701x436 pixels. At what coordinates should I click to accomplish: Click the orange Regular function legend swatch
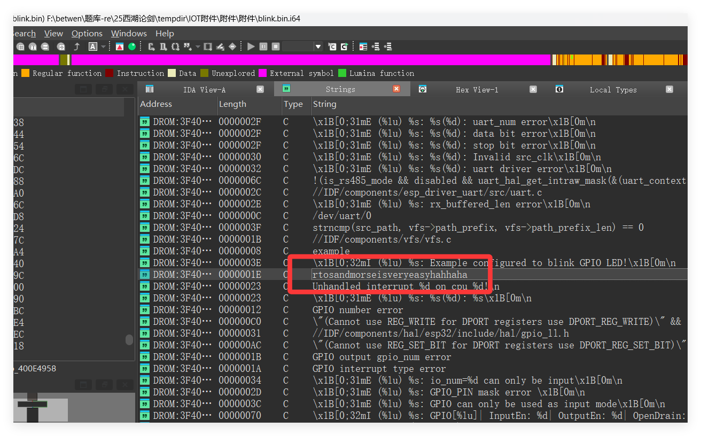point(25,73)
